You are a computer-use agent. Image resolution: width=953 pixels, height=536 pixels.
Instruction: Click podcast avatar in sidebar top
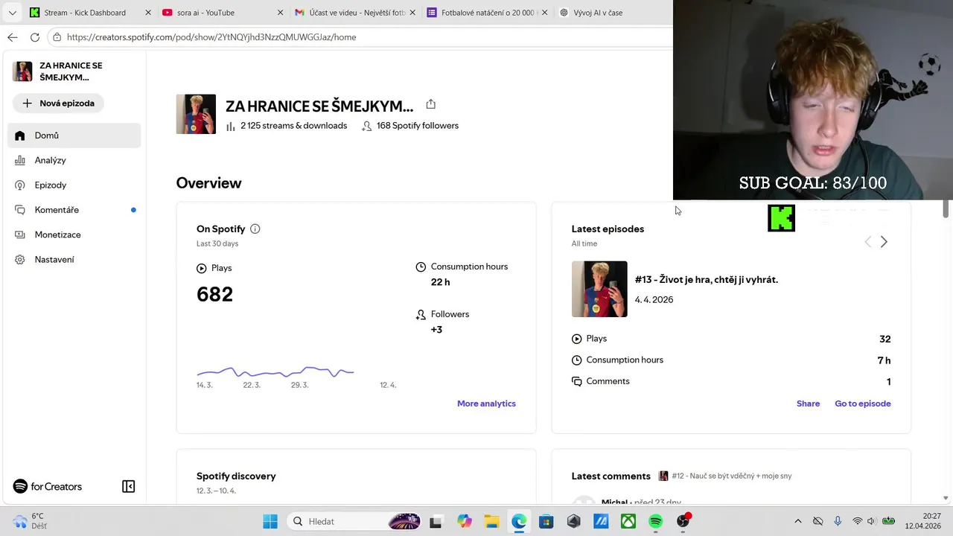coord(22,71)
